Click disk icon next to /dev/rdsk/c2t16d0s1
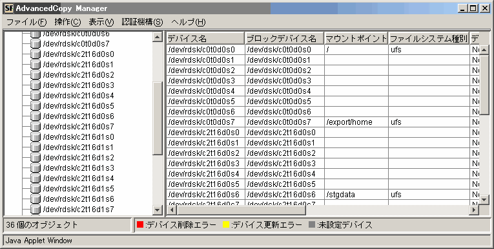 pyautogui.click(x=36, y=65)
